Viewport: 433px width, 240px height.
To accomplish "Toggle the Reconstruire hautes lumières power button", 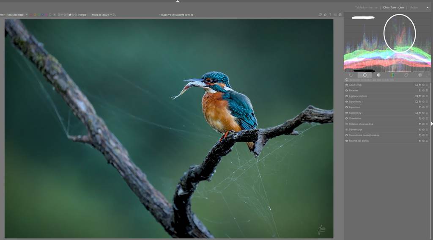I will 347,135.
